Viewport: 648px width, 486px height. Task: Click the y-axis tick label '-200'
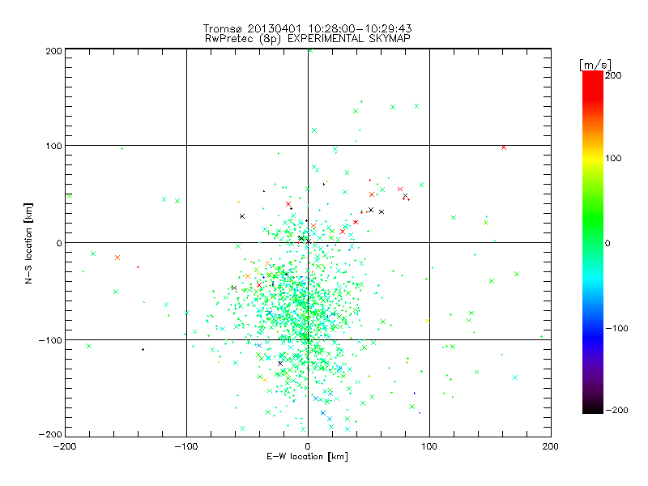coord(50,434)
